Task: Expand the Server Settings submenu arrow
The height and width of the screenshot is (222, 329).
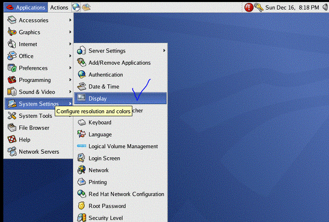Action: coord(164,51)
